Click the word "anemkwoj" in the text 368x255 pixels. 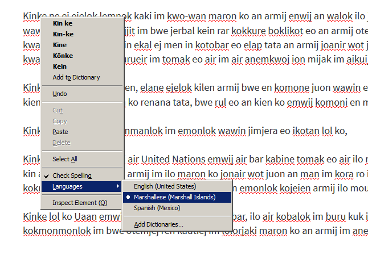[267, 60]
